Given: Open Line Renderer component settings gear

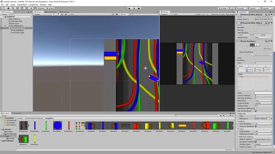Looking at the screenshot, I should [x=272, y=41].
